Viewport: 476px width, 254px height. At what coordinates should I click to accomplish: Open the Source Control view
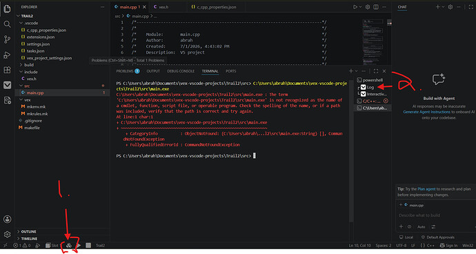[7, 39]
